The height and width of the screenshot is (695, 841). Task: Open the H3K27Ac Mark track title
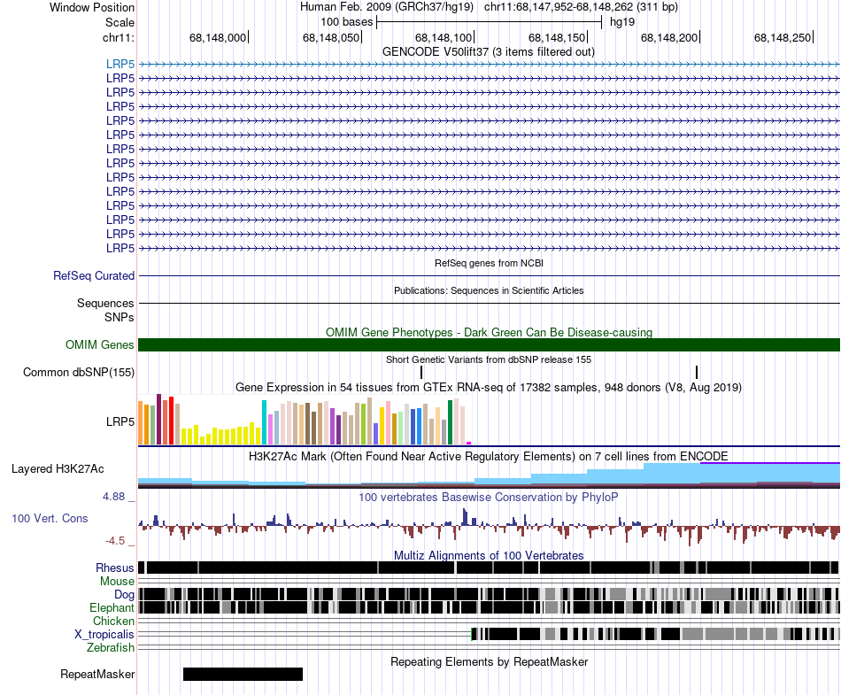point(489,456)
